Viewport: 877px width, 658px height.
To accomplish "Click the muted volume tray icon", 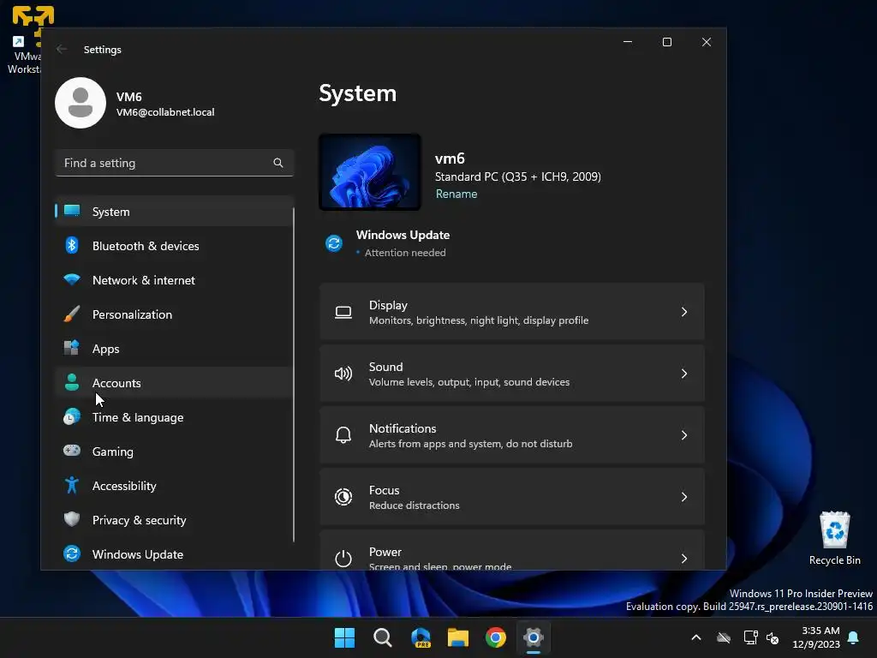I will click(x=773, y=637).
